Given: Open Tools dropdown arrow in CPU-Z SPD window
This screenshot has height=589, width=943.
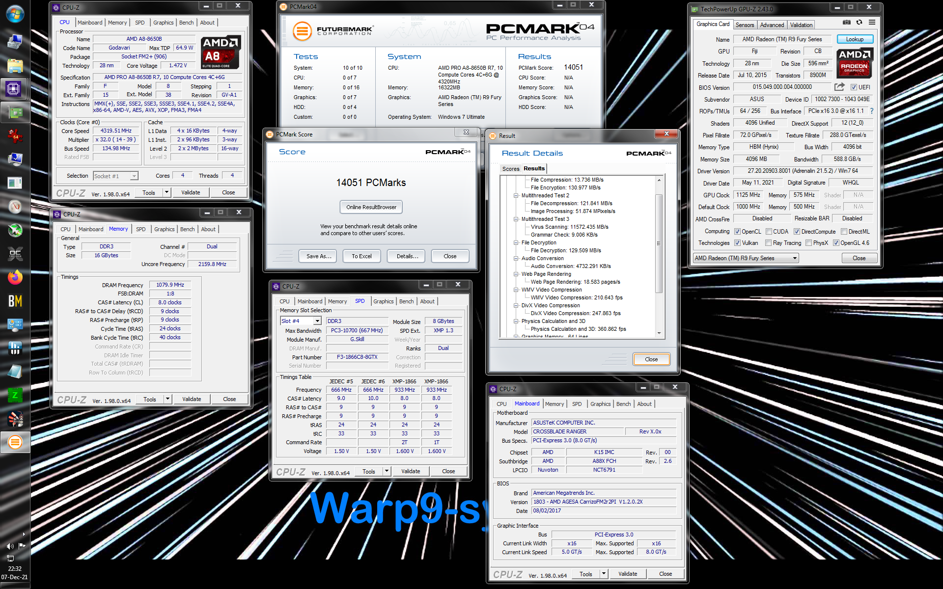Looking at the screenshot, I should pyautogui.click(x=387, y=471).
